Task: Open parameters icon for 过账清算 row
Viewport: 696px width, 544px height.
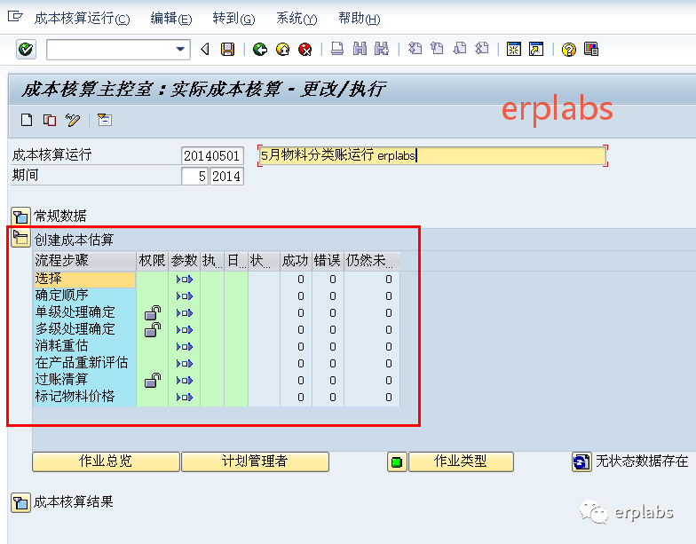Action: point(185,381)
